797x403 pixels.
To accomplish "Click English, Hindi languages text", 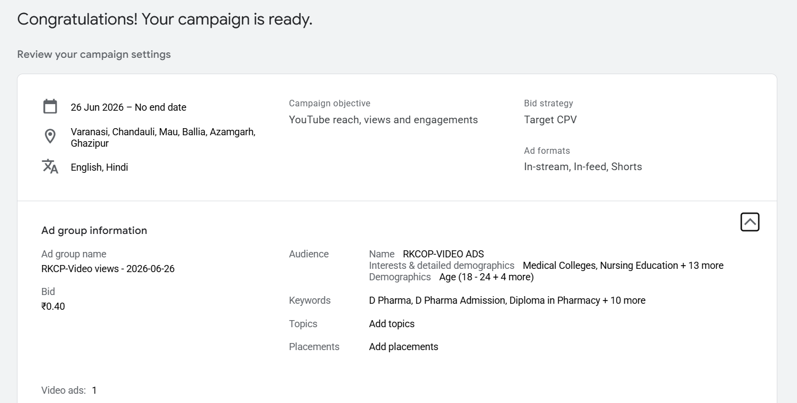I will (99, 167).
